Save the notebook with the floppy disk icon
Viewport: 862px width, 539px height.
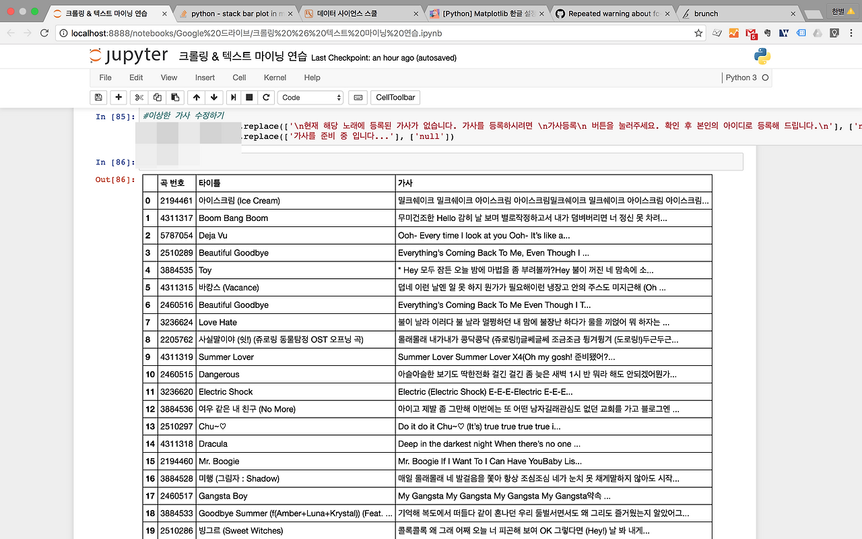coord(98,98)
